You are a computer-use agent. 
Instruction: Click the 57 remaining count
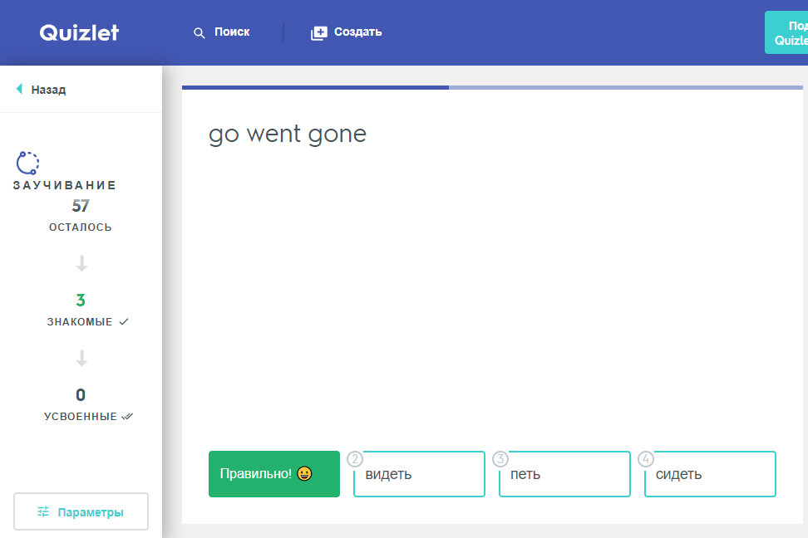81,206
